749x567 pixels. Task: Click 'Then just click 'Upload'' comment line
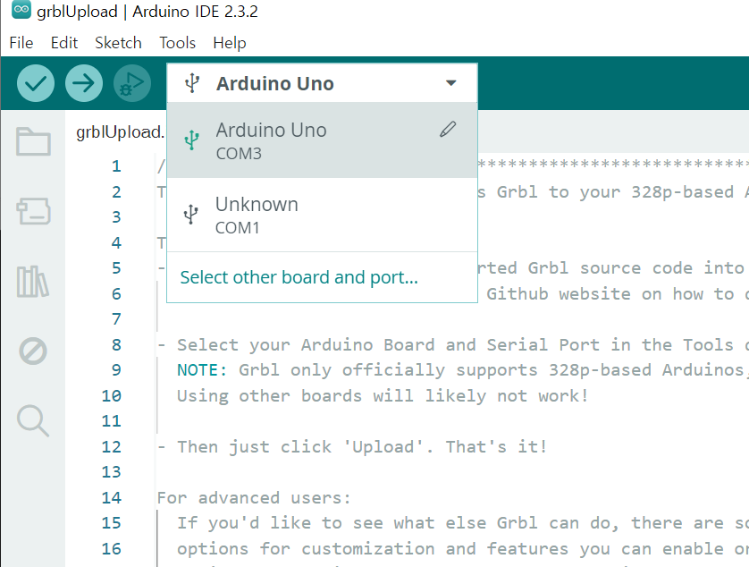click(x=352, y=447)
